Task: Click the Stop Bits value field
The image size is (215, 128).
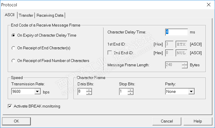Action: pos(123,92)
